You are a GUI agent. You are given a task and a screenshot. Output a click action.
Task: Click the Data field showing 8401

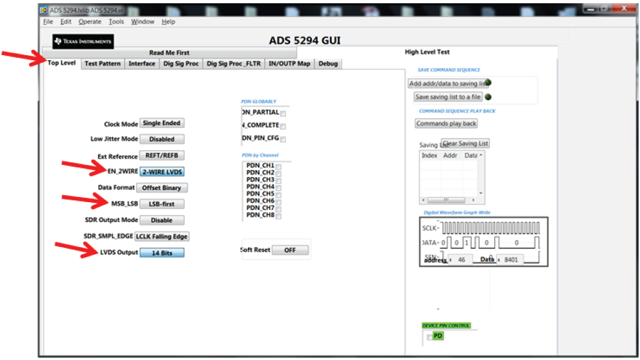pos(512,260)
